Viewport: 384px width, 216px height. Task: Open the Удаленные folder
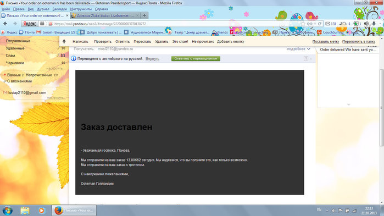tap(15, 48)
